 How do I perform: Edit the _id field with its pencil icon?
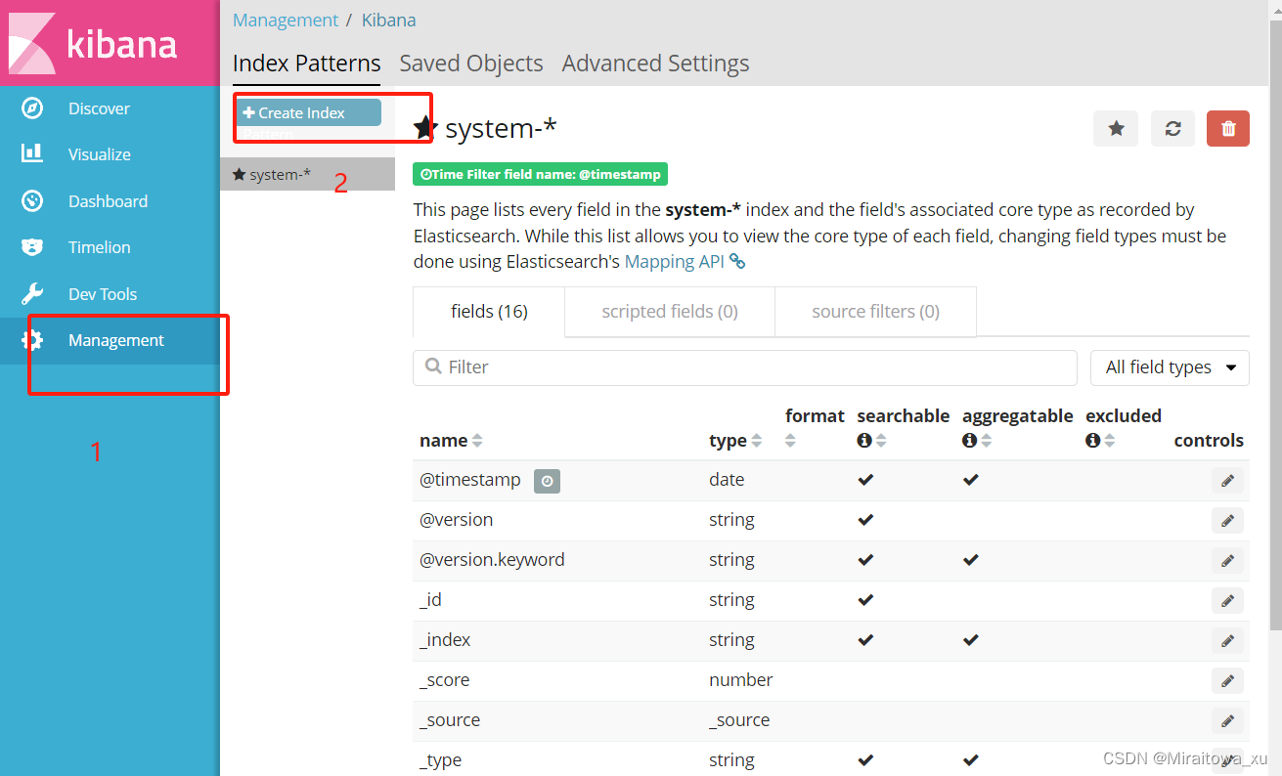1227,600
